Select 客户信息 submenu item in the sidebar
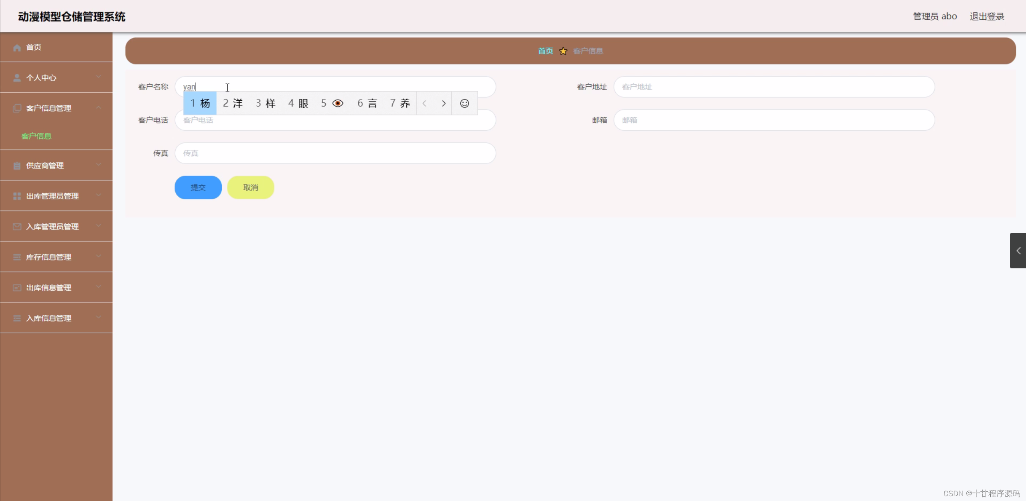 coord(36,136)
